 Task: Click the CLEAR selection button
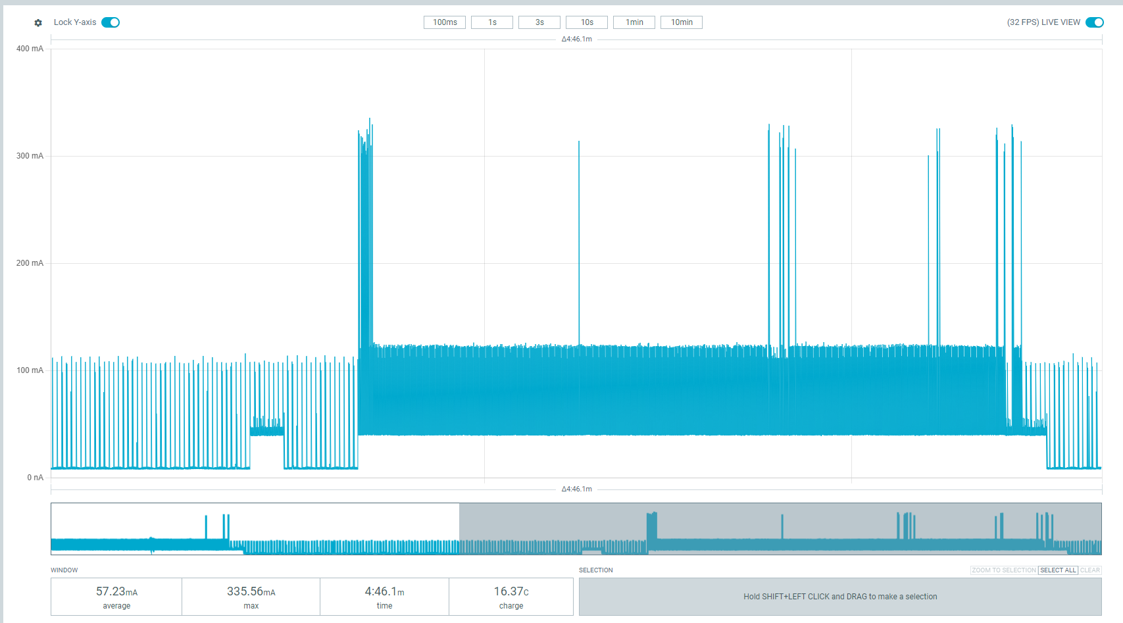pyautogui.click(x=1090, y=570)
